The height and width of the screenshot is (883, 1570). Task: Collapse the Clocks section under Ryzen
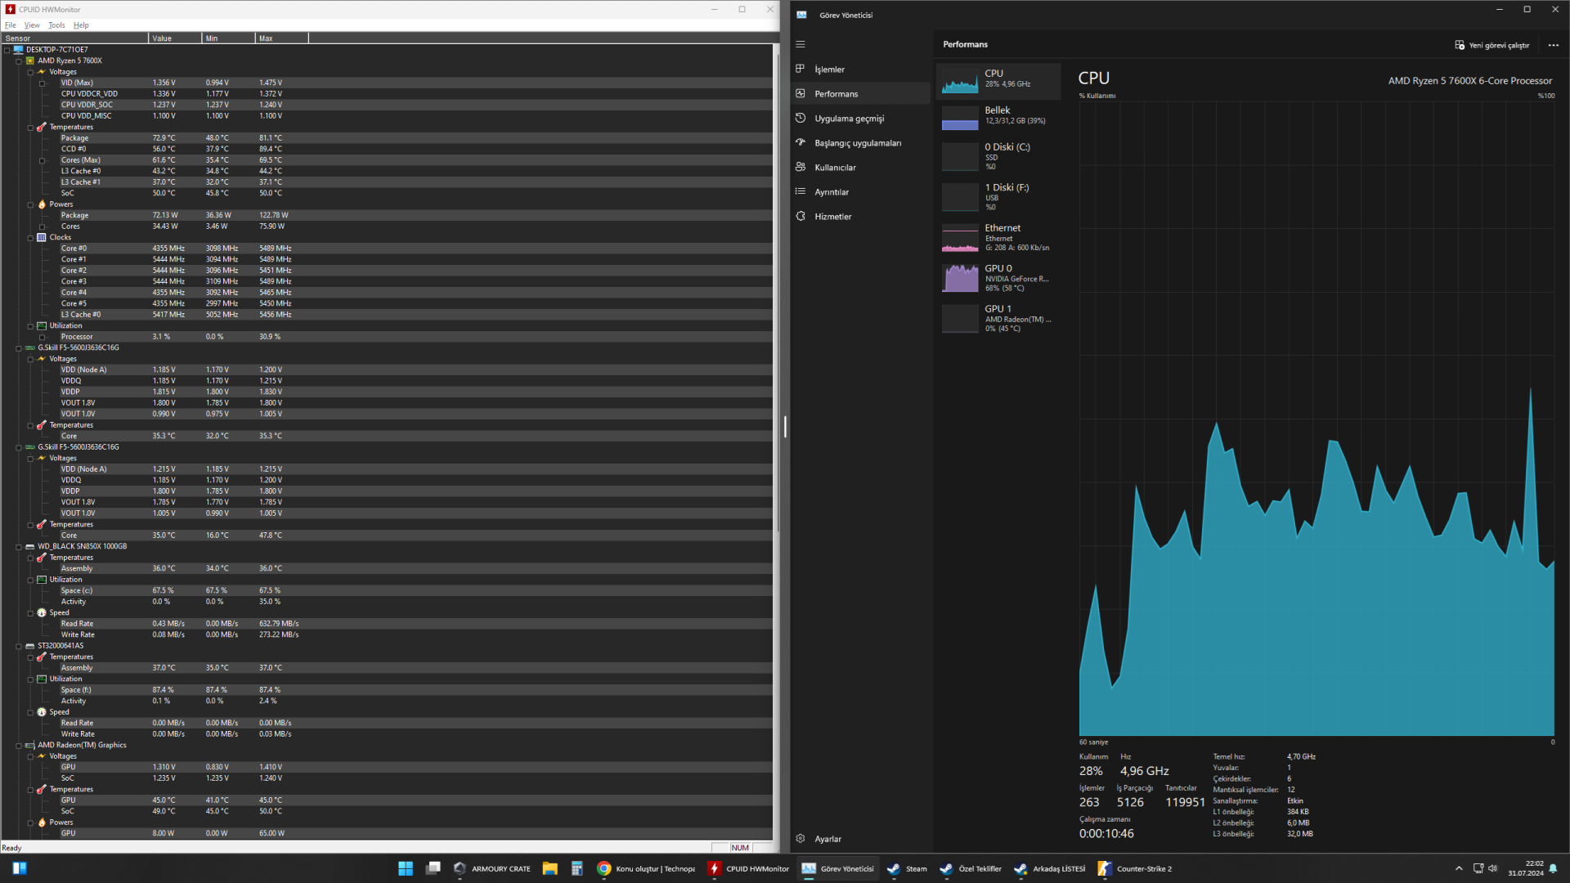[x=30, y=238]
